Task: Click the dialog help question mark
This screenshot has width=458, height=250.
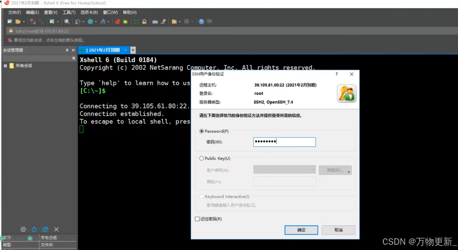Action: (x=337, y=74)
